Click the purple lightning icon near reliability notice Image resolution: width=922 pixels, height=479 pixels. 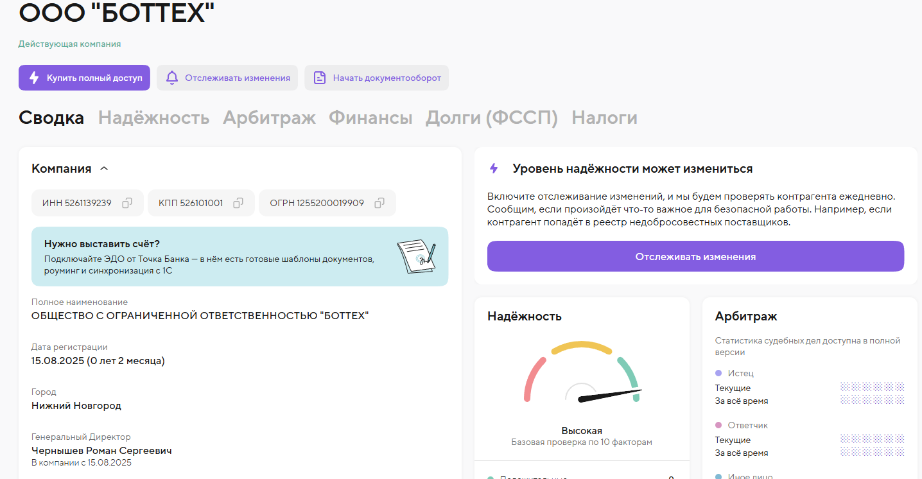point(494,168)
